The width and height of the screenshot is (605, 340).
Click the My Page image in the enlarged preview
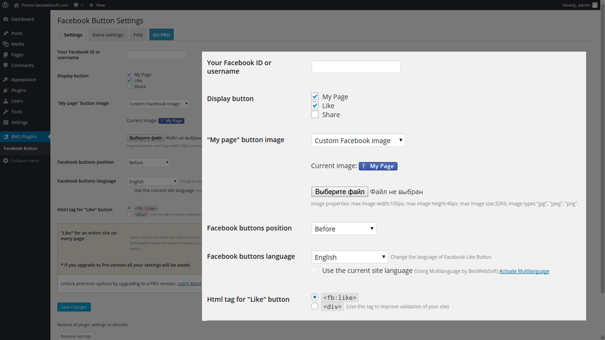(378, 166)
